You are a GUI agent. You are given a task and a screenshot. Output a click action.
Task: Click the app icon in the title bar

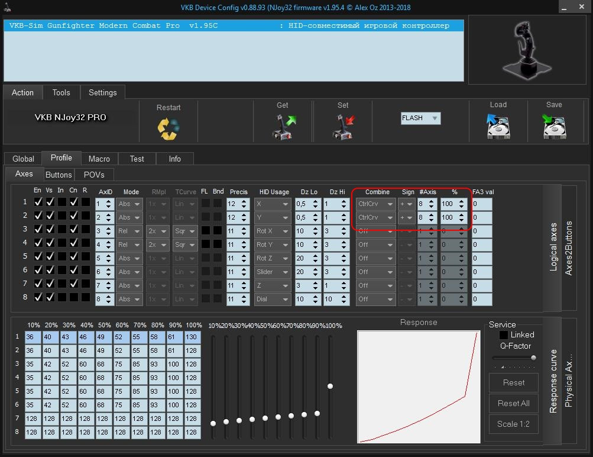tap(7, 7)
